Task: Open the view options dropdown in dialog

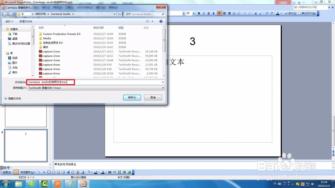Action: click(152, 21)
